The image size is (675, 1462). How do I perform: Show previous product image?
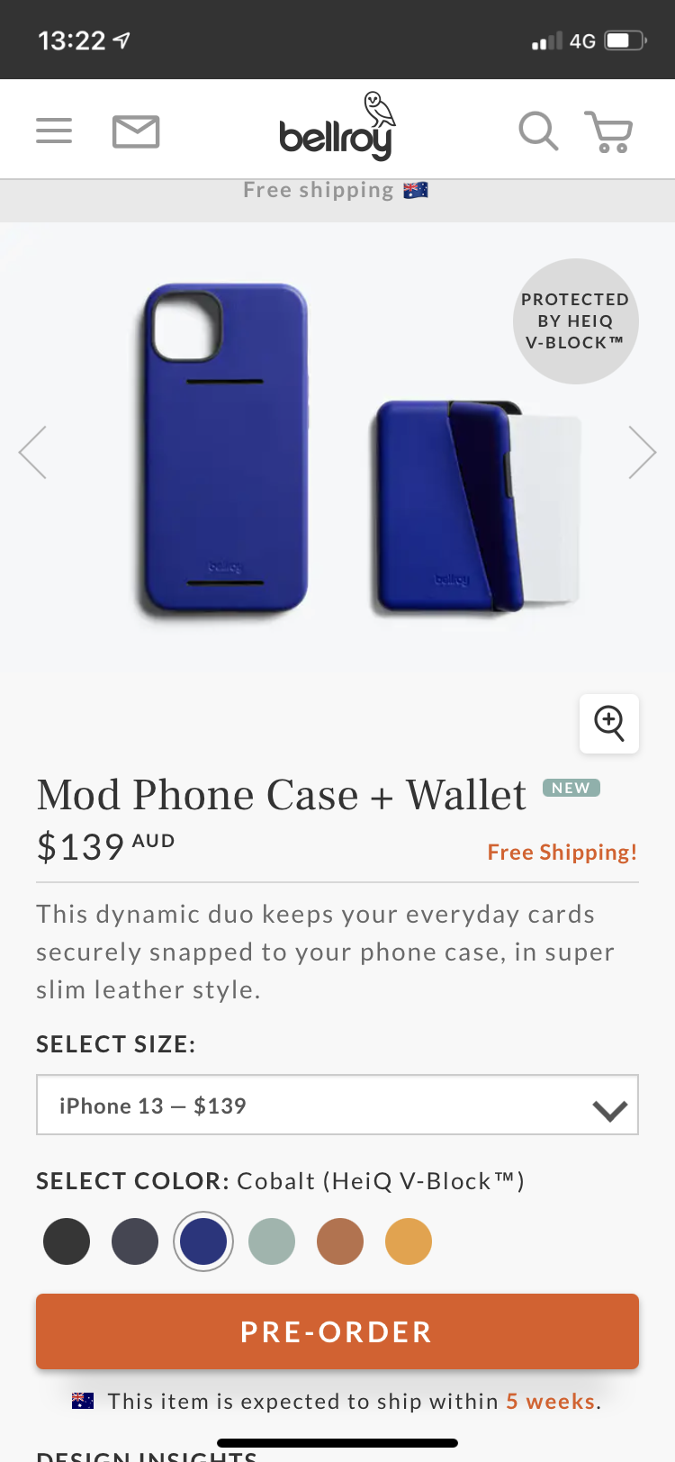32,452
